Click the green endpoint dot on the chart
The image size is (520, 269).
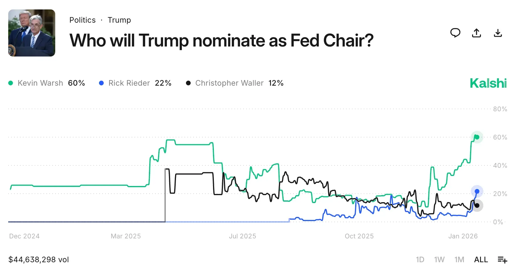click(477, 137)
